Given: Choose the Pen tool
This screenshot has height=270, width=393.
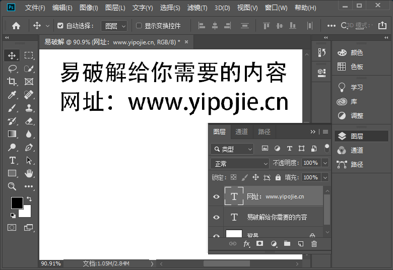Looking at the screenshot, I should (29, 148).
